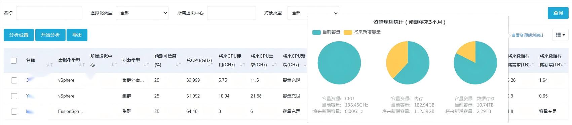572x125 pixels.
Task: Sort by 预测可信度 column arrows
Action: 178,65
